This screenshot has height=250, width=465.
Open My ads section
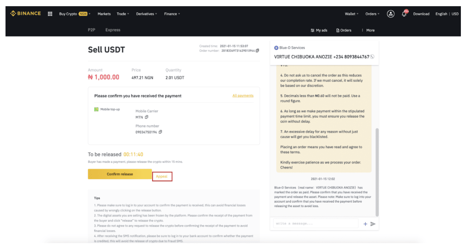(319, 30)
